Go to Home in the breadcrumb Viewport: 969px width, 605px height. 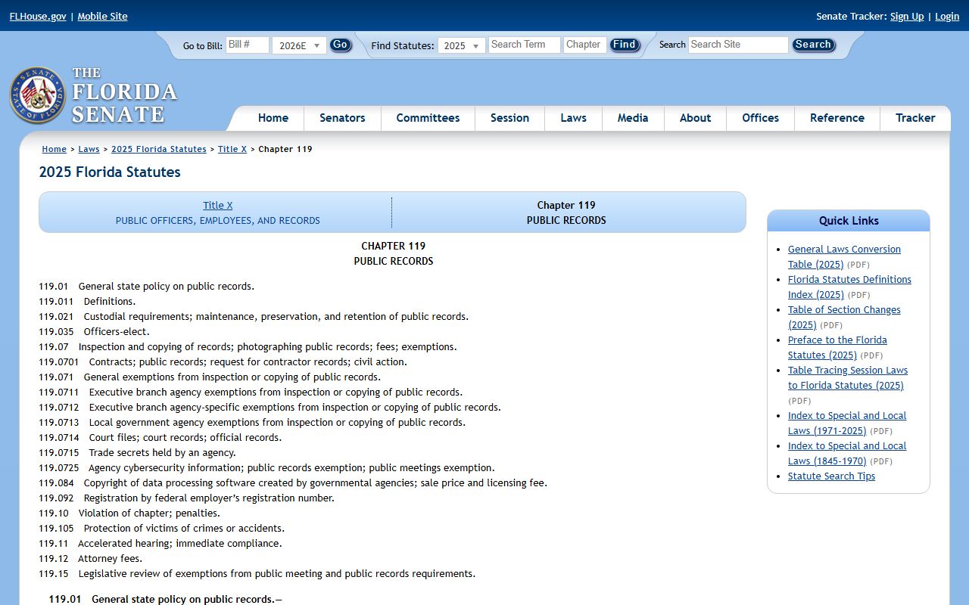click(55, 149)
